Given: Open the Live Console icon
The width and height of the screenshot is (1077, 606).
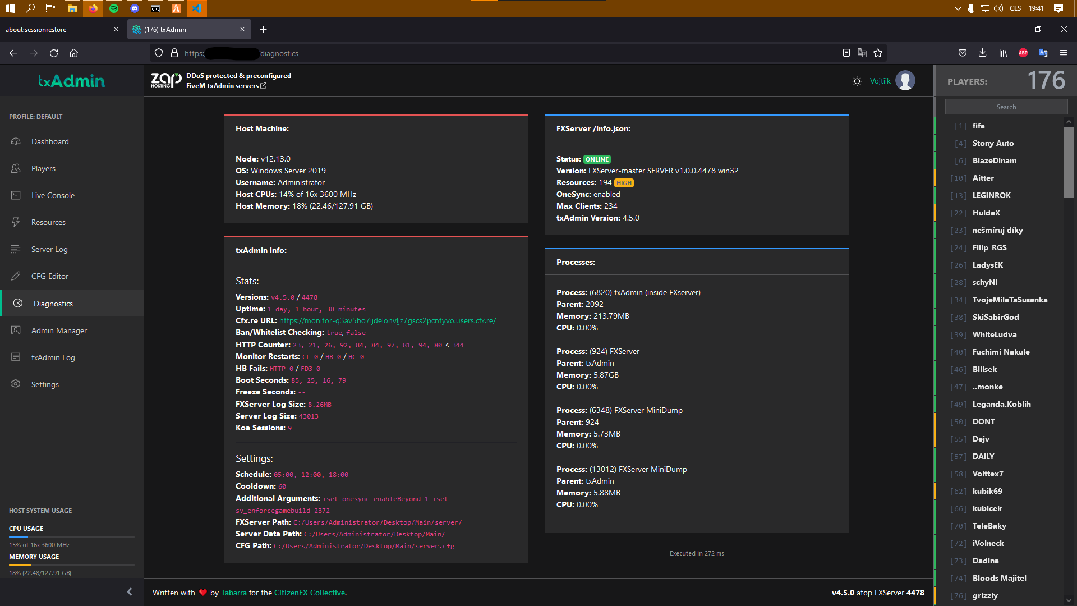Looking at the screenshot, I should [16, 195].
